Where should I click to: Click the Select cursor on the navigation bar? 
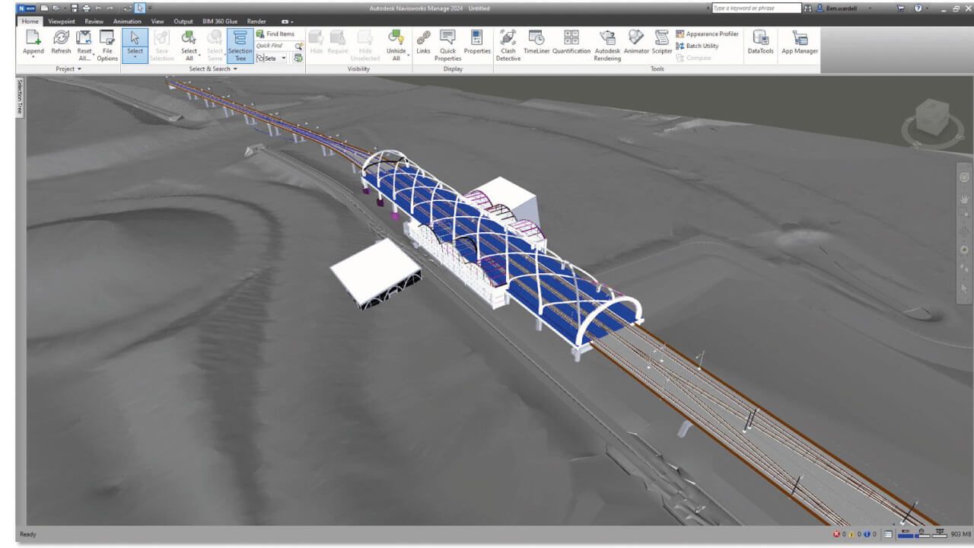tap(964, 288)
